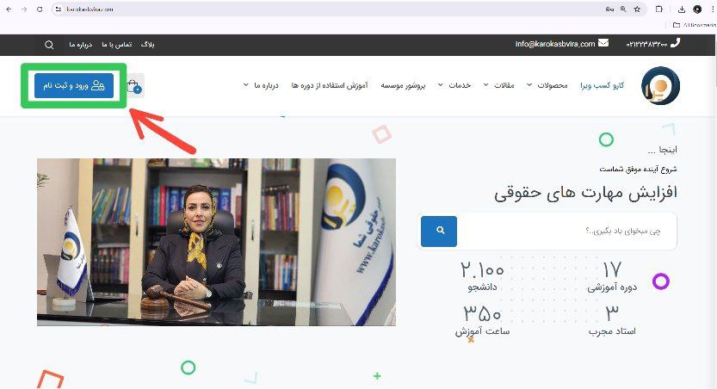The image size is (717, 389).
Task: Open the بلاگ link in top bar
Action: click(x=148, y=45)
